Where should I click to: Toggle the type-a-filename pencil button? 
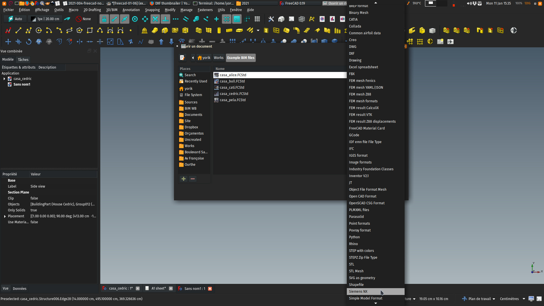click(x=182, y=58)
